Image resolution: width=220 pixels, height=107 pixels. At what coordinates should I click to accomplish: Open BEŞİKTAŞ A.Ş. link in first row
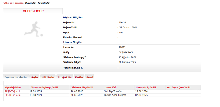point(13,92)
